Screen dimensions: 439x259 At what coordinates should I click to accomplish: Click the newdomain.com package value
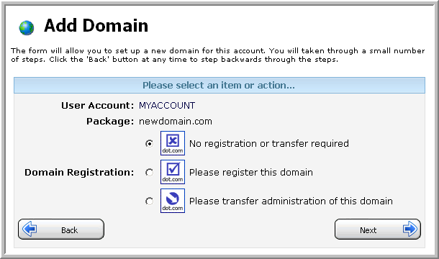pyautogui.click(x=176, y=122)
